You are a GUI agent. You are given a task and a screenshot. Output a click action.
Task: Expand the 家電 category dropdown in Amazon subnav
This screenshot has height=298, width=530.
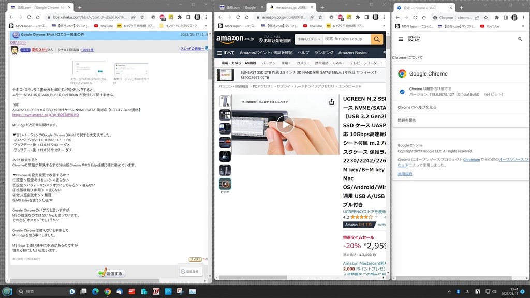click(x=286, y=63)
